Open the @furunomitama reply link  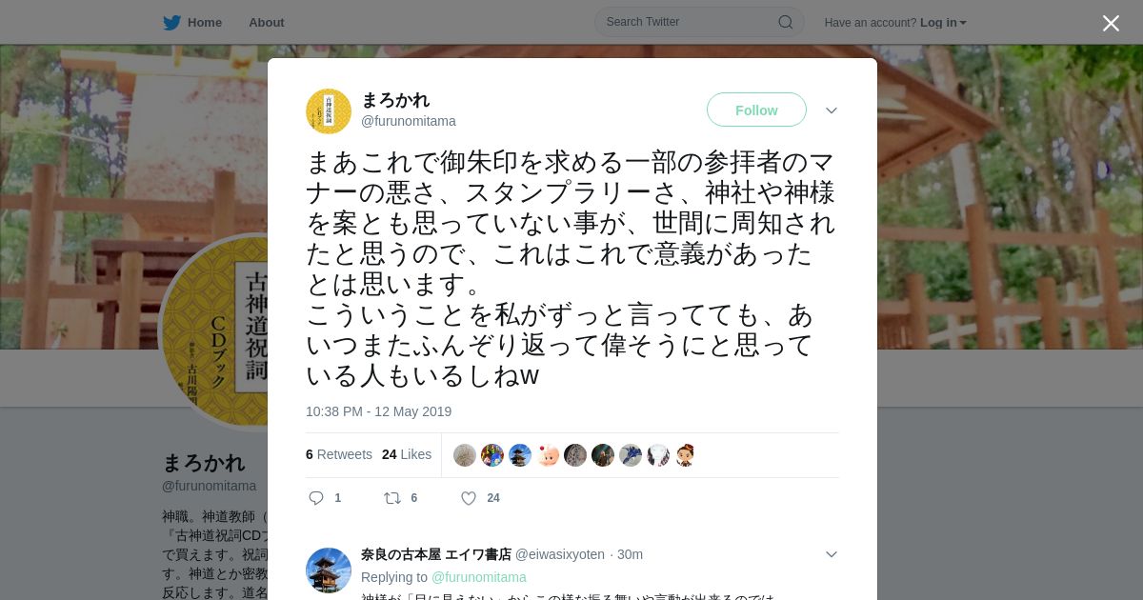(479, 577)
